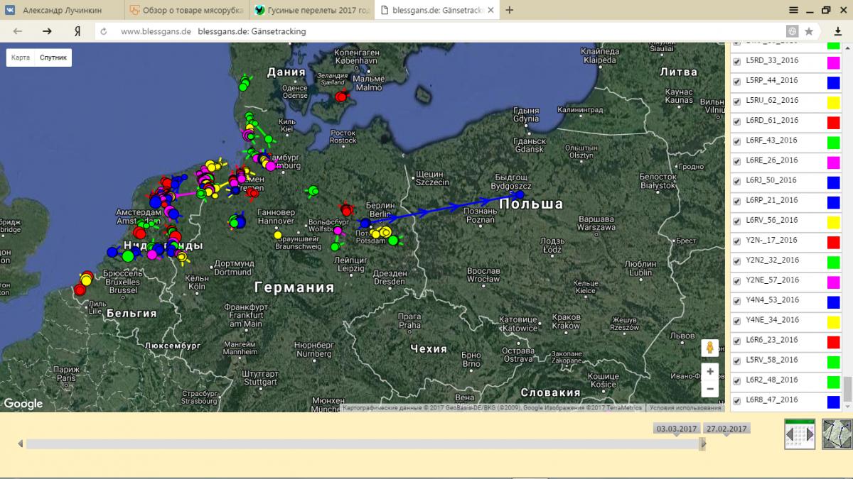Screen dimensions: 853x479
Task: Open the calendar date-range icon
Action: tap(799, 434)
